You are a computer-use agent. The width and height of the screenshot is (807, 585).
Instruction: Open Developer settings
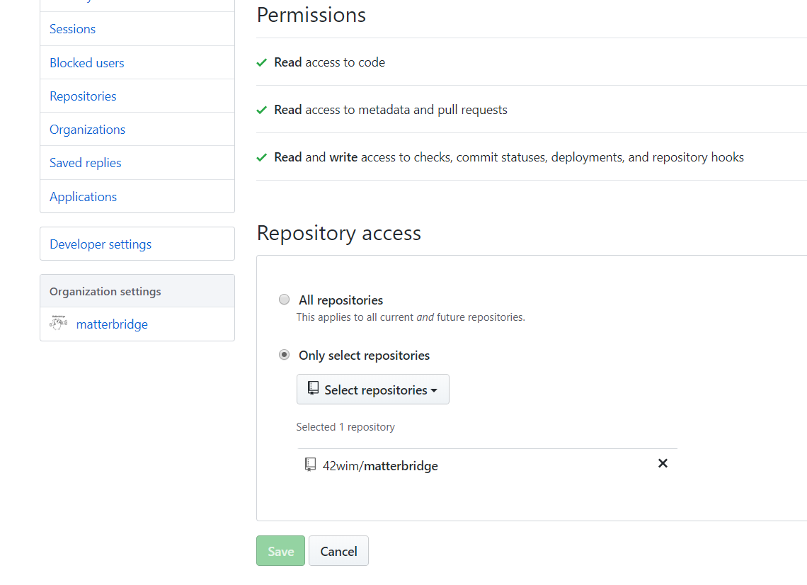click(x=101, y=244)
